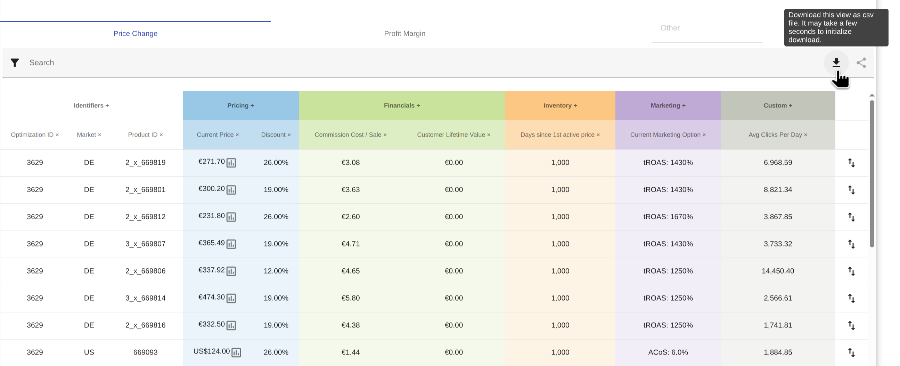Click the table vertical scrollbar thumb
Screen dimensions: 900x366
[872, 174]
